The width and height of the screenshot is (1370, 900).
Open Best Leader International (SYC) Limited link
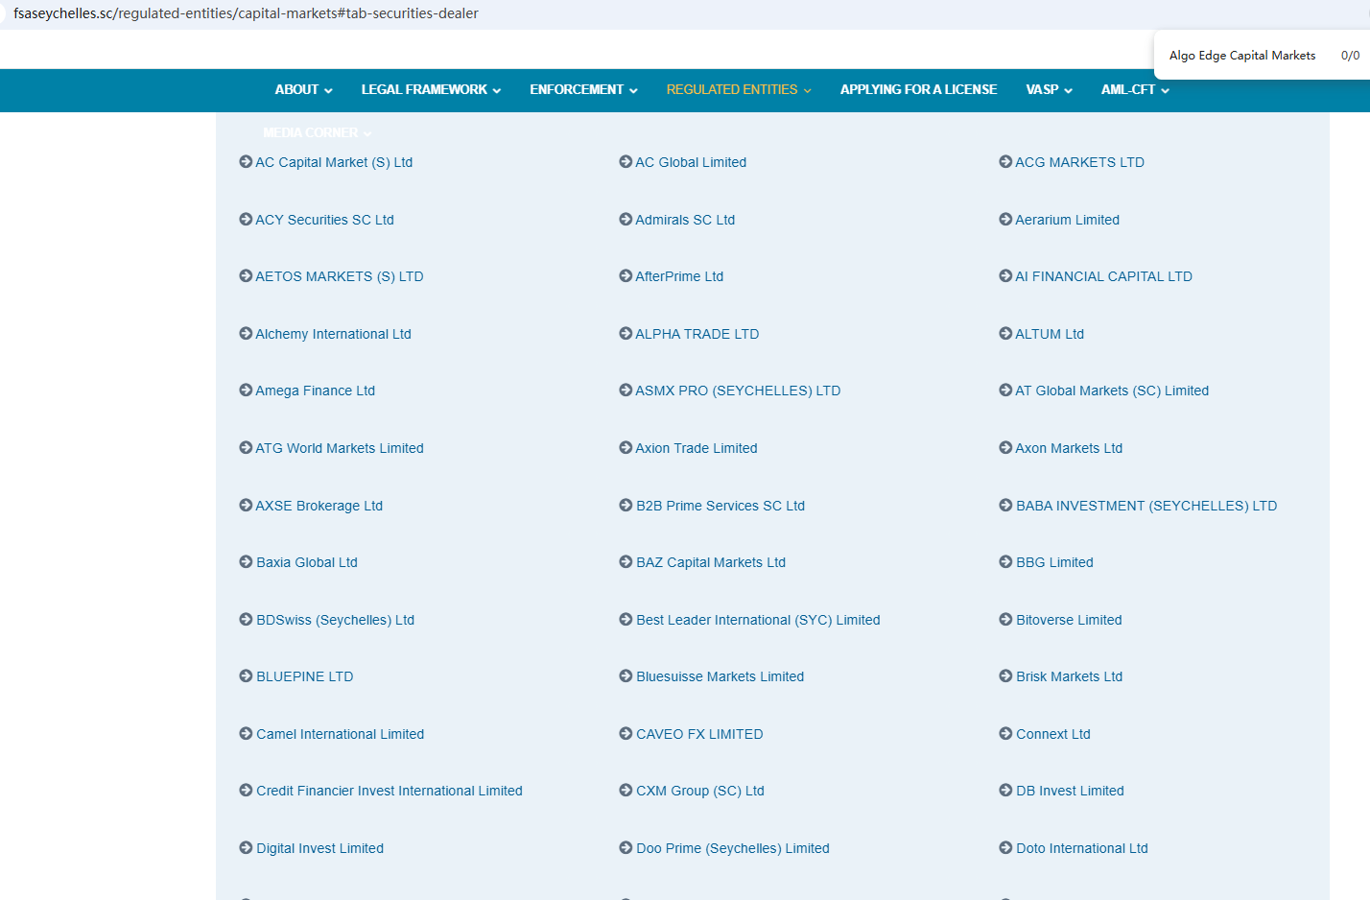tap(758, 620)
